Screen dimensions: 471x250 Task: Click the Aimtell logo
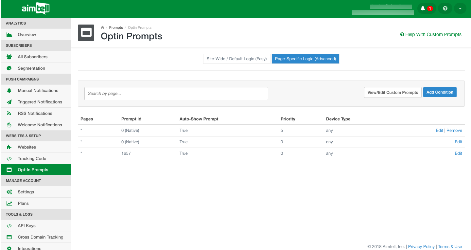[36, 9]
